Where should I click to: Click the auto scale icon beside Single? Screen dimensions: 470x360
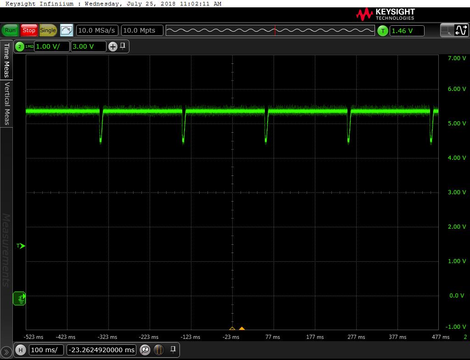coord(67,30)
